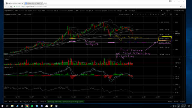Click Terms in the footer menu
Image resolution: width=192 pixels, height=108 pixels.
(x=16, y=102)
